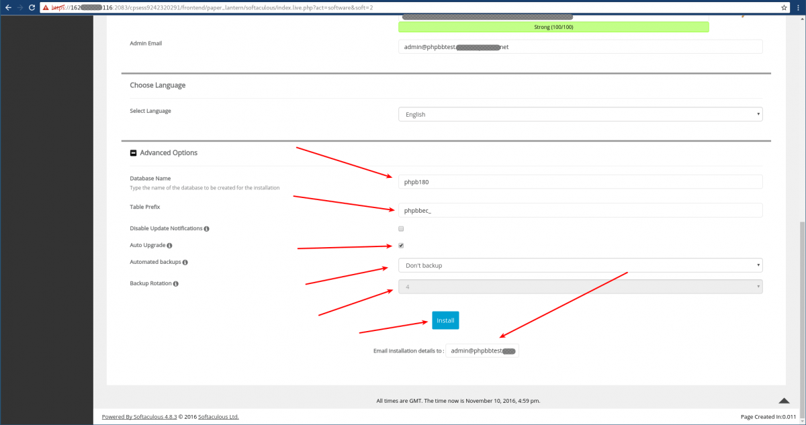Click the Backup Rotation label
Viewport: 806px width, 425px height.
(x=150, y=284)
